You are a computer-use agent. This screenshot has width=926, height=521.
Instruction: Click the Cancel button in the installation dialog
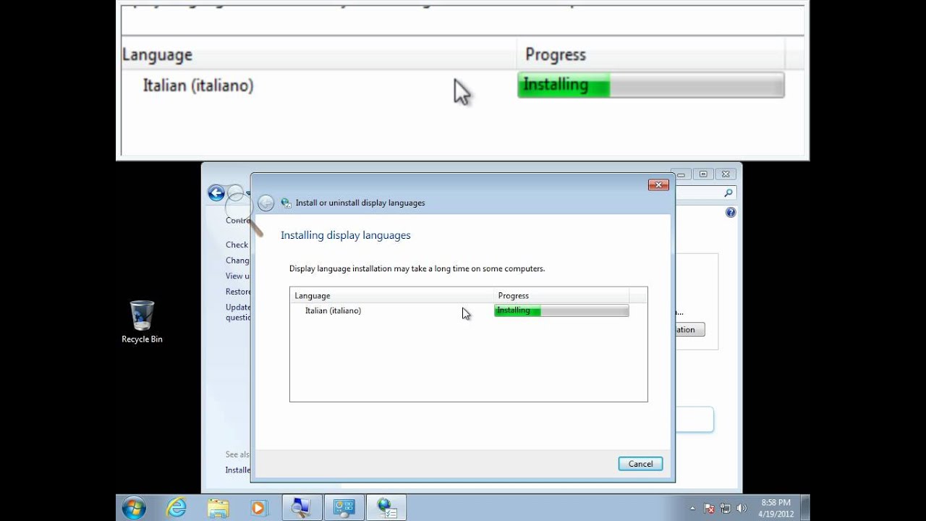click(640, 464)
